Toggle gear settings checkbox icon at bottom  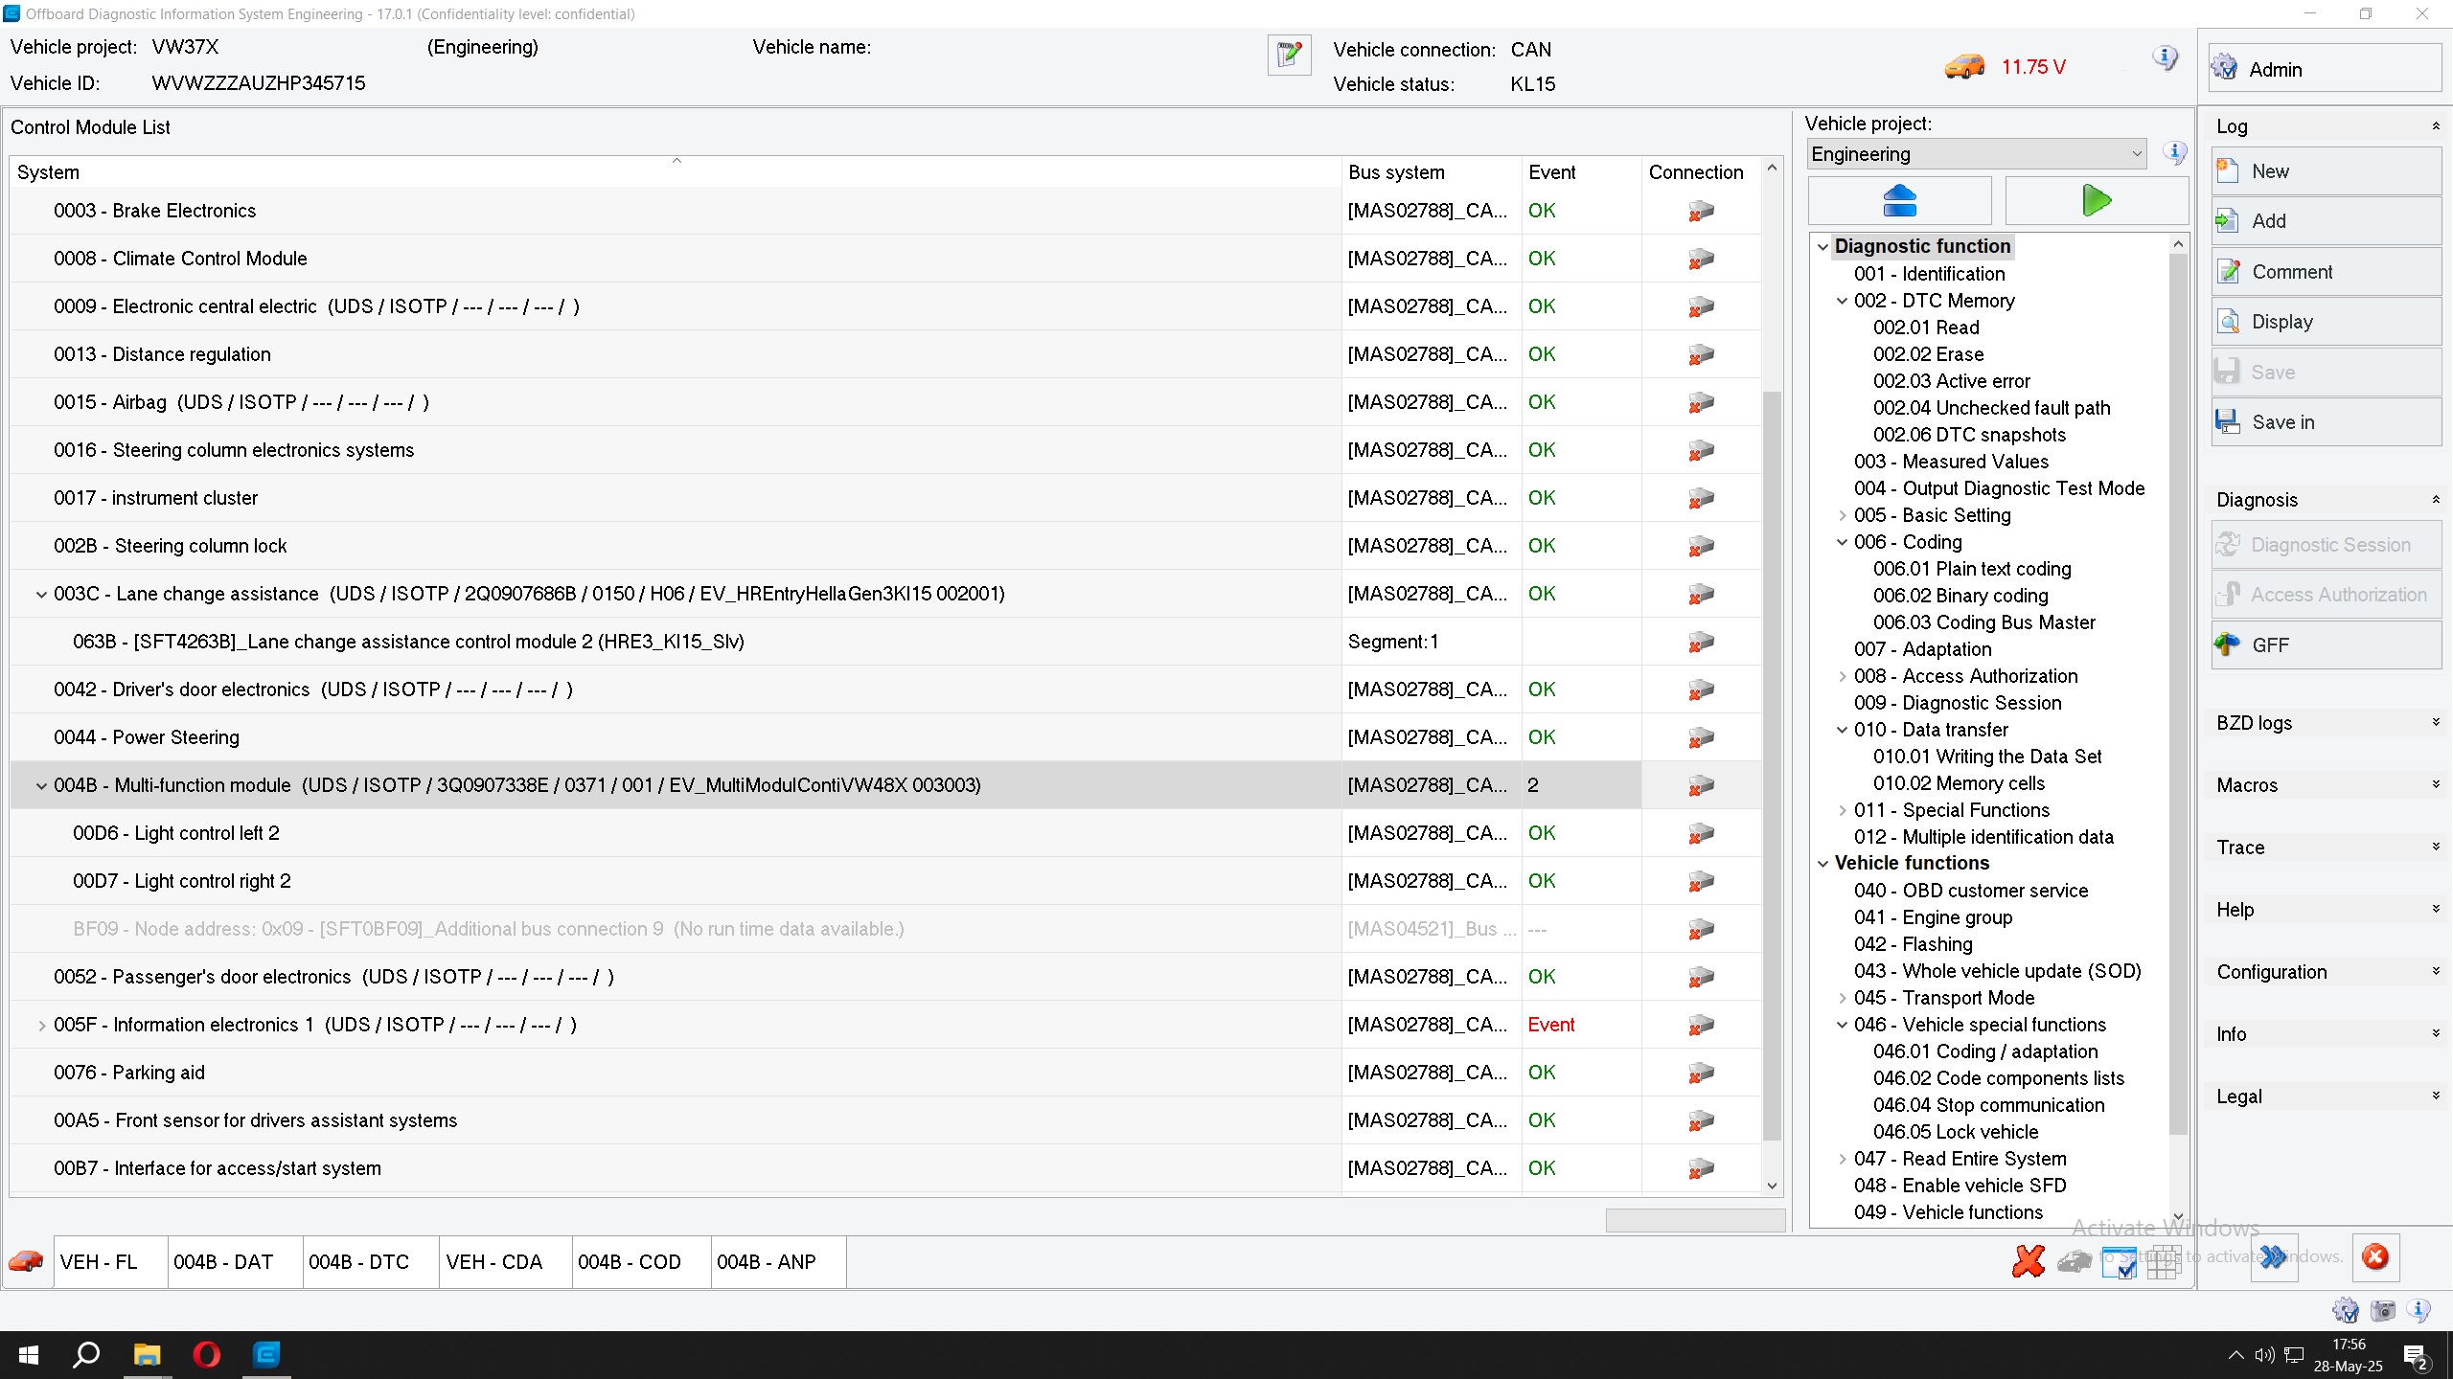point(2345,1311)
